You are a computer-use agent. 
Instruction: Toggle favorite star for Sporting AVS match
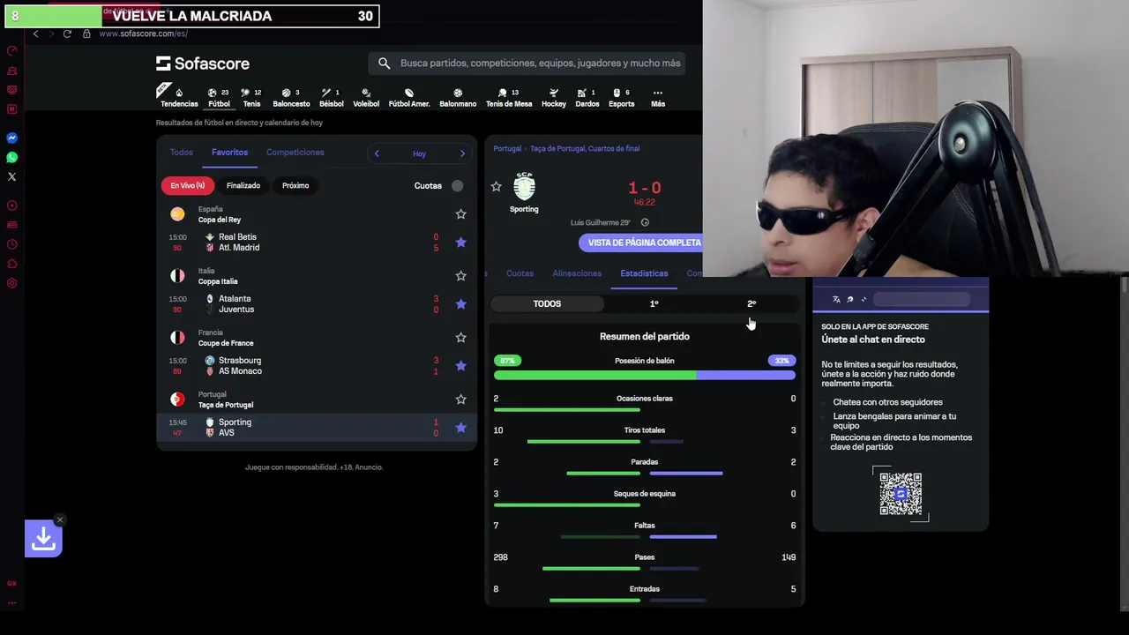(x=460, y=427)
